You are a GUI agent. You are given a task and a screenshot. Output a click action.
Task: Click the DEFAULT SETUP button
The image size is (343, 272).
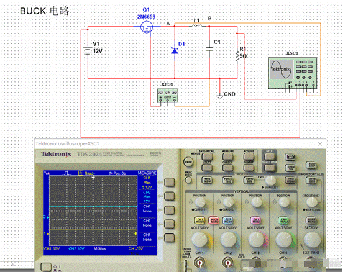click(x=270, y=168)
